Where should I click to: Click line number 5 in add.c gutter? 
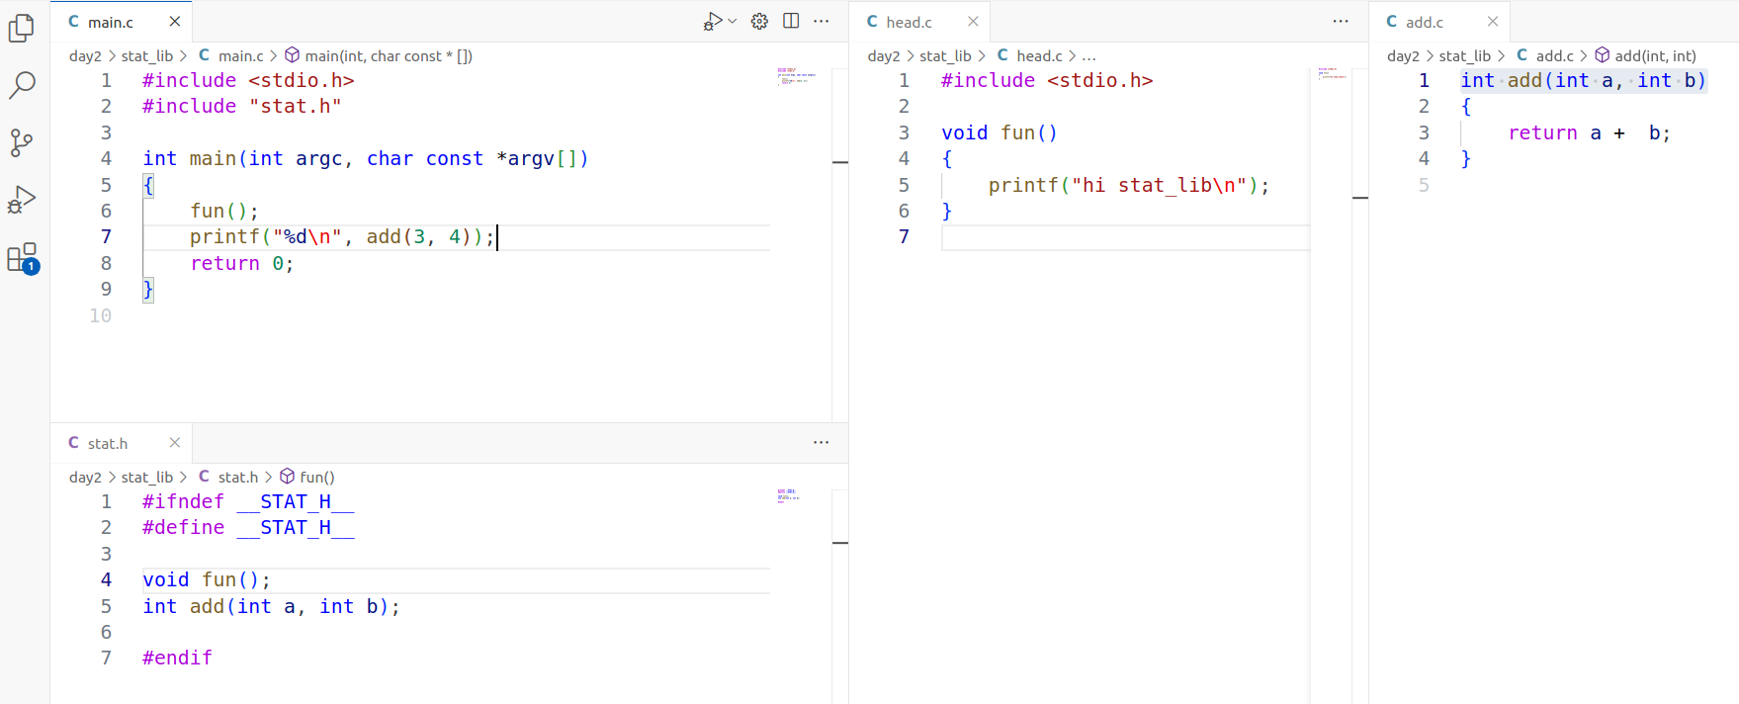pyautogui.click(x=1424, y=186)
